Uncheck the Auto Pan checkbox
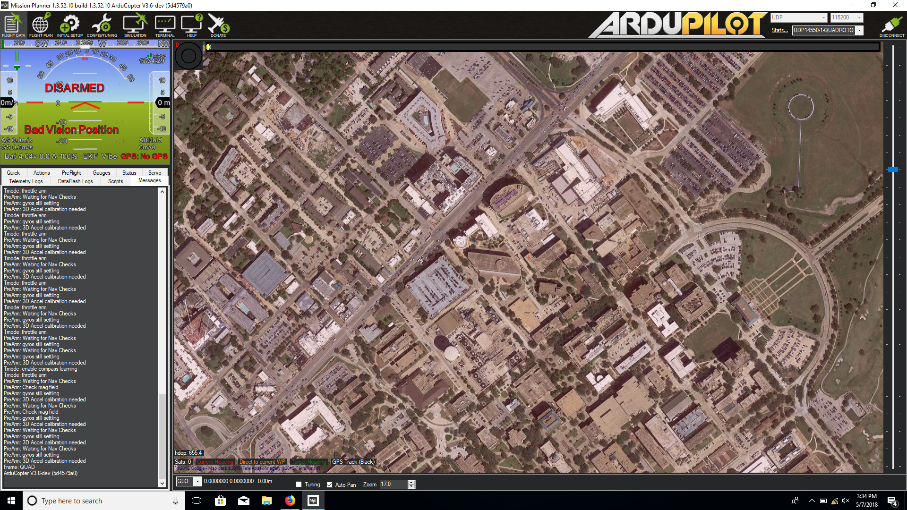Image resolution: width=907 pixels, height=510 pixels. [329, 484]
